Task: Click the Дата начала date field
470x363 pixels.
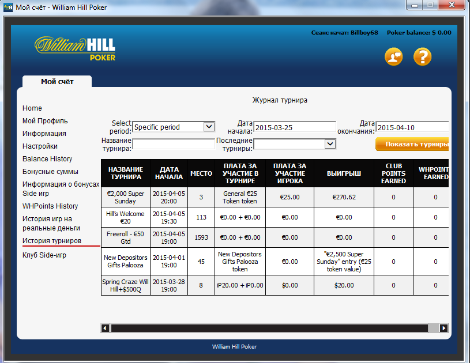Action: point(295,127)
